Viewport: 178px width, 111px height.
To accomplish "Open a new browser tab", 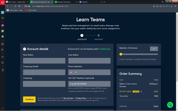I will 105,2.
